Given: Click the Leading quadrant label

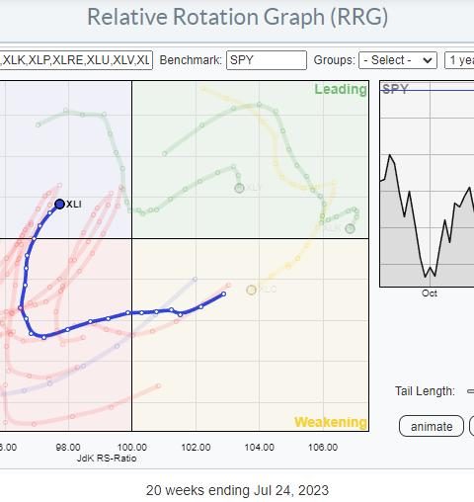Looking at the screenshot, I should (341, 89).
